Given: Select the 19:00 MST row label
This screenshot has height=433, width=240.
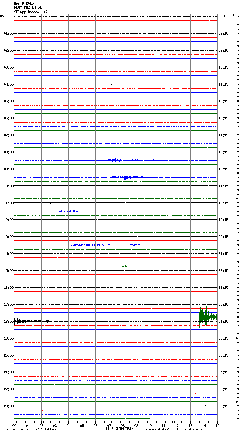Looking at the screenshot, I should point(9,338).
